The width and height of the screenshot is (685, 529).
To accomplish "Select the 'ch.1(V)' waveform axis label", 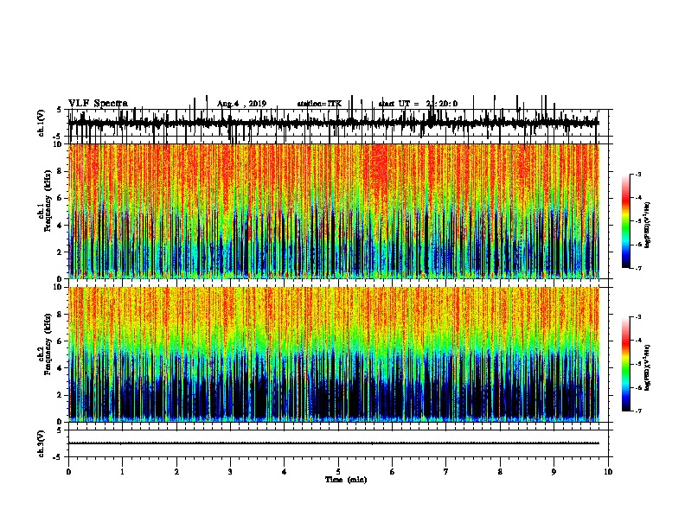I will (42, 123).
